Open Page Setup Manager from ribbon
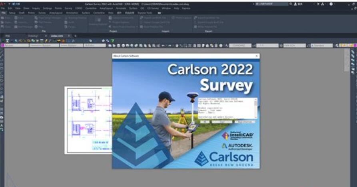The height and width of the screenshot is (187, 357). [x=47, y=18]
